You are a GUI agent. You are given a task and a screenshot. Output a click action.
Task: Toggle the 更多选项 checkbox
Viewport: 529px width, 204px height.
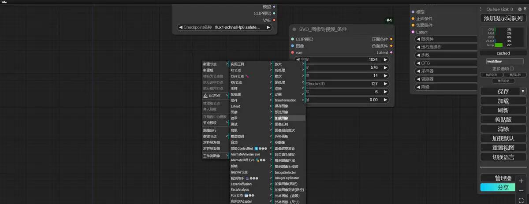pos(511,69)
